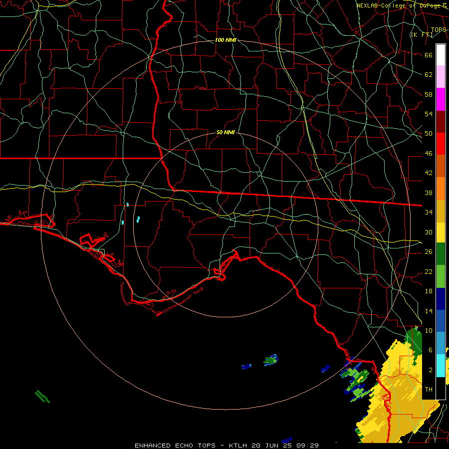The image size is (449, 449).
Task: Select the dark orange swatch in the scale
Action: pos(441,166)
